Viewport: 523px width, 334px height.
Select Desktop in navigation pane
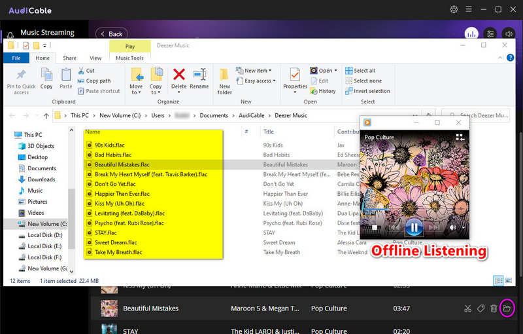click(37, 157)
